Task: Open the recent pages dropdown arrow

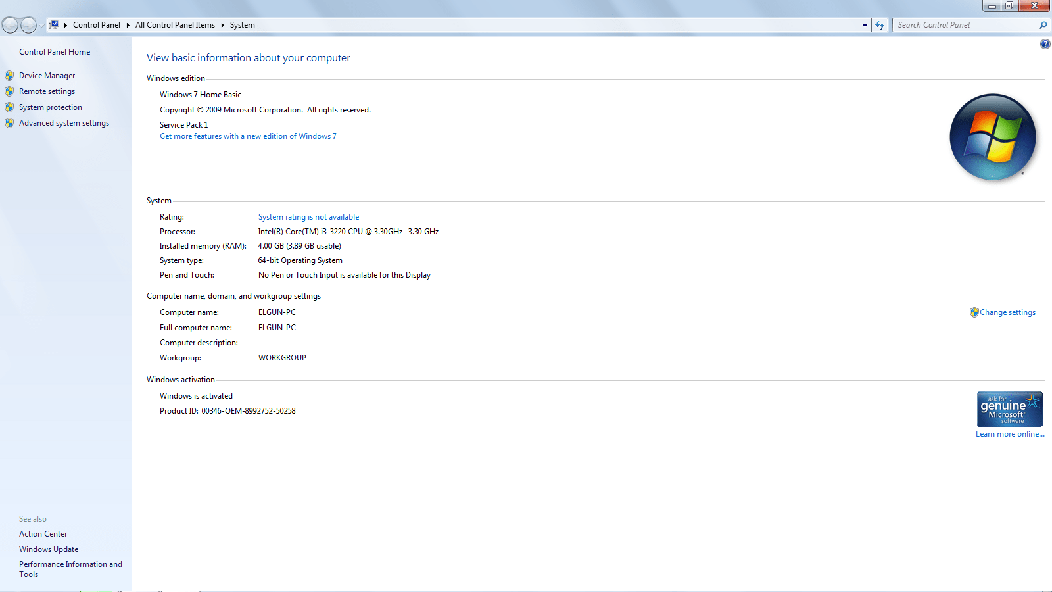Action: tap(41, 26)
